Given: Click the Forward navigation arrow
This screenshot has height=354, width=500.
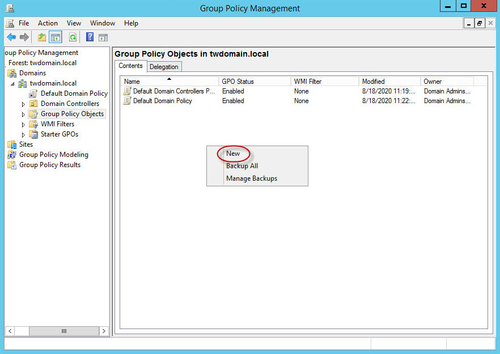Looking at the screenshot, I should pos(24,37).
